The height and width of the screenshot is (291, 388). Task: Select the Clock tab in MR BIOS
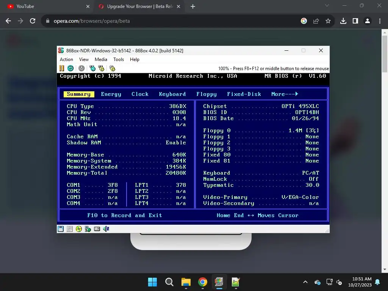140,94
